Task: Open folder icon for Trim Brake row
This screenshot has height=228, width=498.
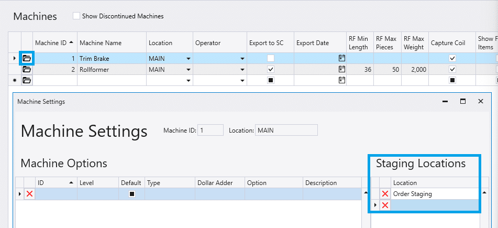Action: (x=27, y=58)
